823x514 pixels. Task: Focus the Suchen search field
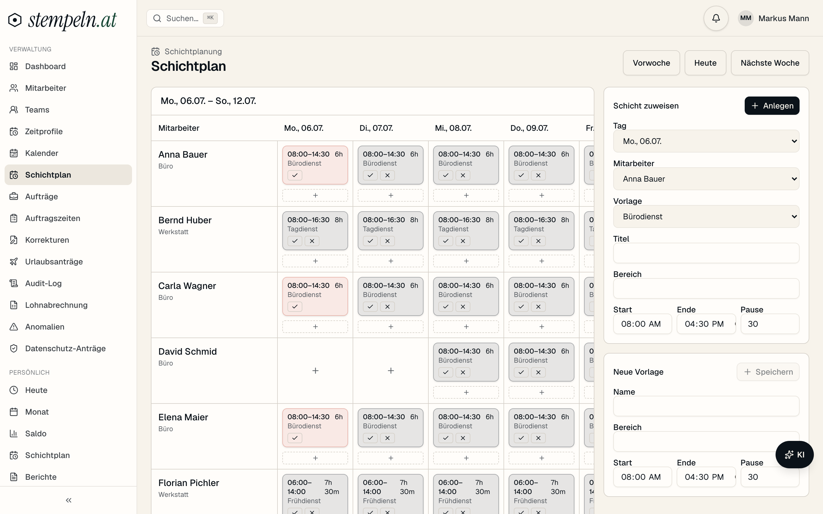click(x=185, y=18)
